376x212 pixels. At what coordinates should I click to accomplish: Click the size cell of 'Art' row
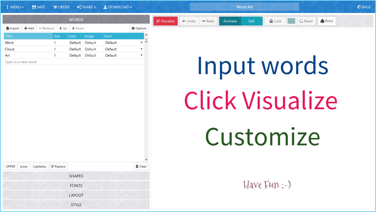click(60, 55)
